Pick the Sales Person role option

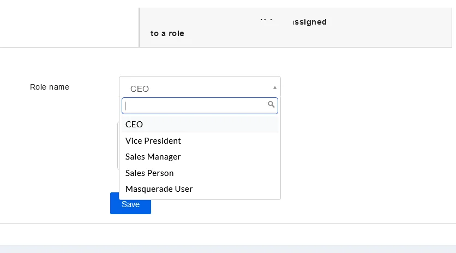149,173
